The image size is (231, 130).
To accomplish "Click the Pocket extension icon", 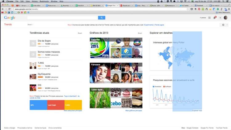I will (x=192, y=9).
